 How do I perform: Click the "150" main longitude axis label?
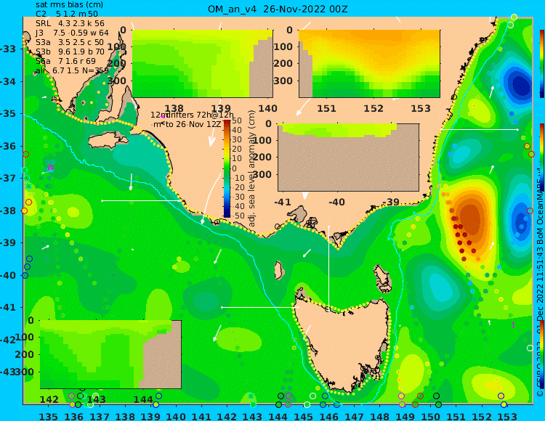coord(430,416)
